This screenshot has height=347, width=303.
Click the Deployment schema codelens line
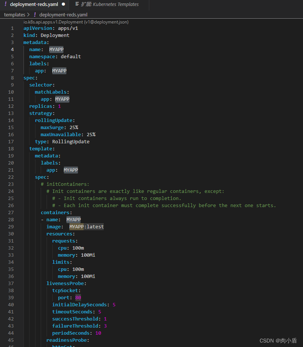click(76, 22)
